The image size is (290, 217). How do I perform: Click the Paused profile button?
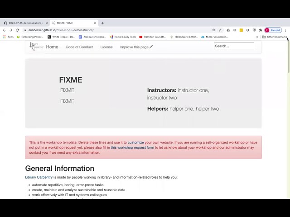[273, 30]
